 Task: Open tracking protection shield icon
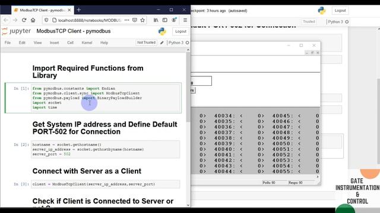point(46,20)
